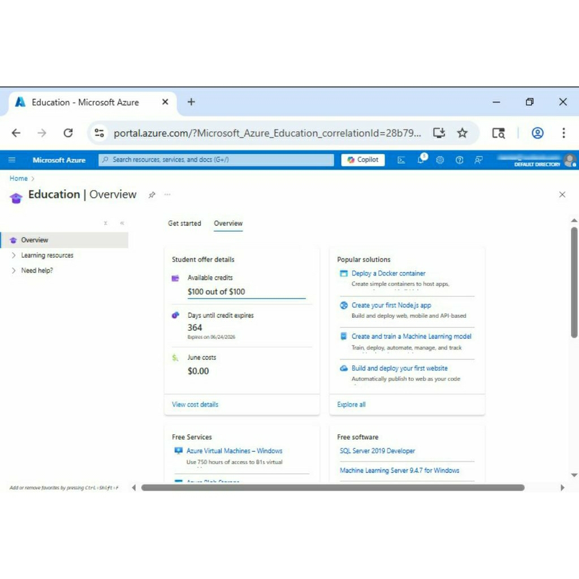Select the Overview tab
579x579 pixels.
[228, 223]
